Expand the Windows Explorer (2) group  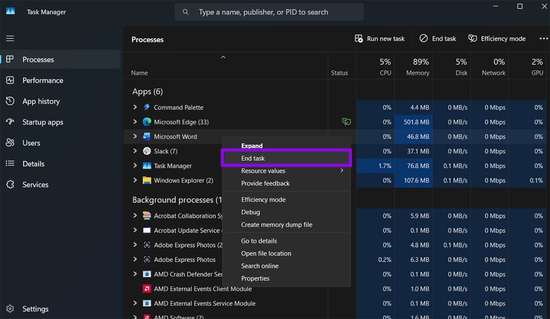[135, 180]
